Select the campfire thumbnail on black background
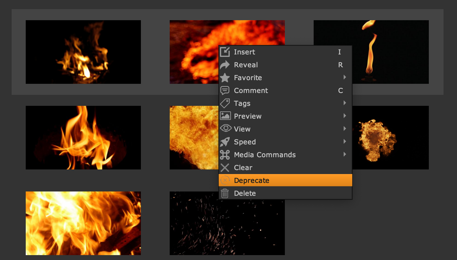Viewport: 457px width, 260px height. pos(83,52)
